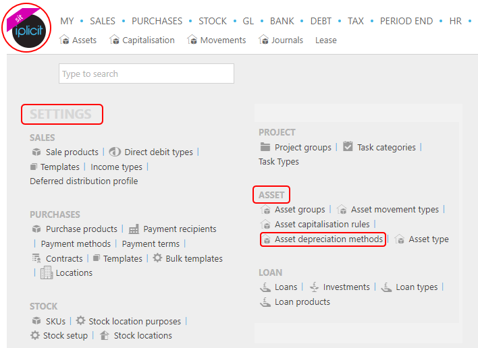Click the Payment recipients calculator icon

[x=134, y=229]
